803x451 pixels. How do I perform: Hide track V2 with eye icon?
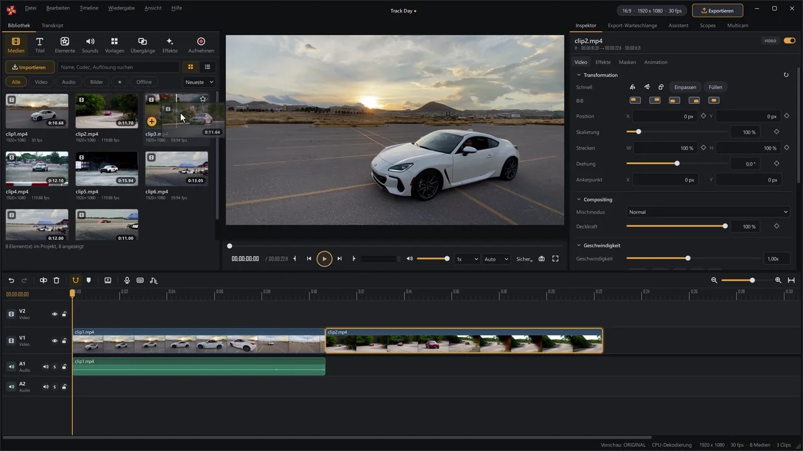click(55, 314)
